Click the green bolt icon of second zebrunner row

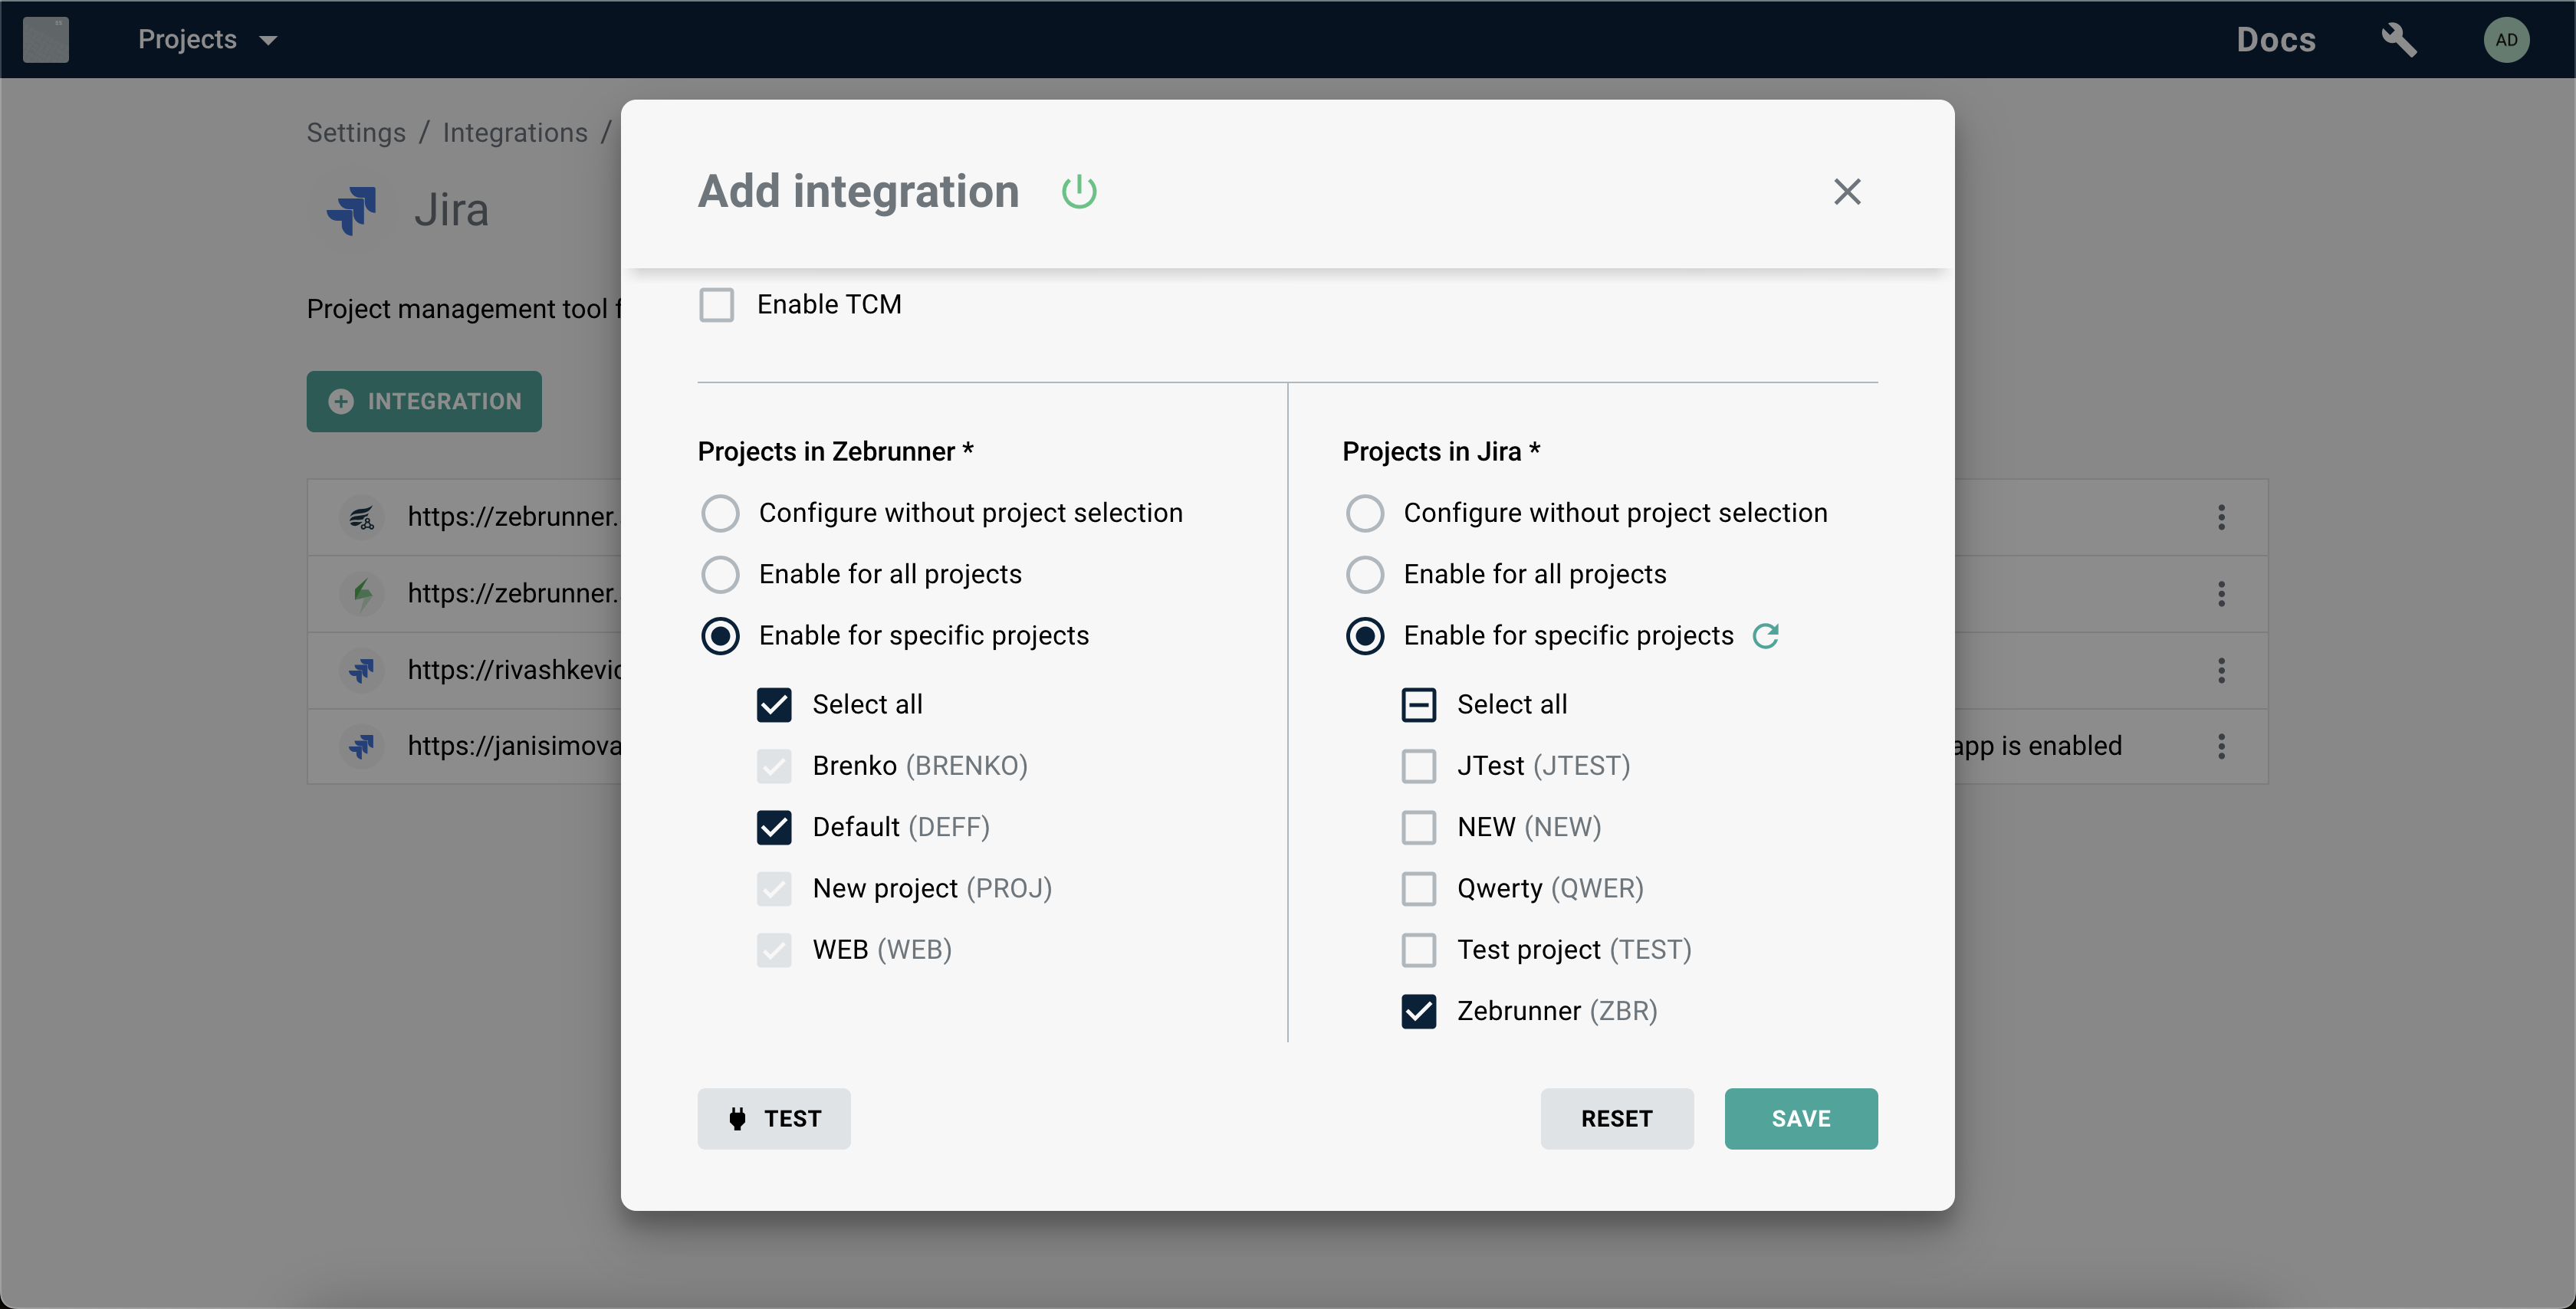click(x=362, y=593)
